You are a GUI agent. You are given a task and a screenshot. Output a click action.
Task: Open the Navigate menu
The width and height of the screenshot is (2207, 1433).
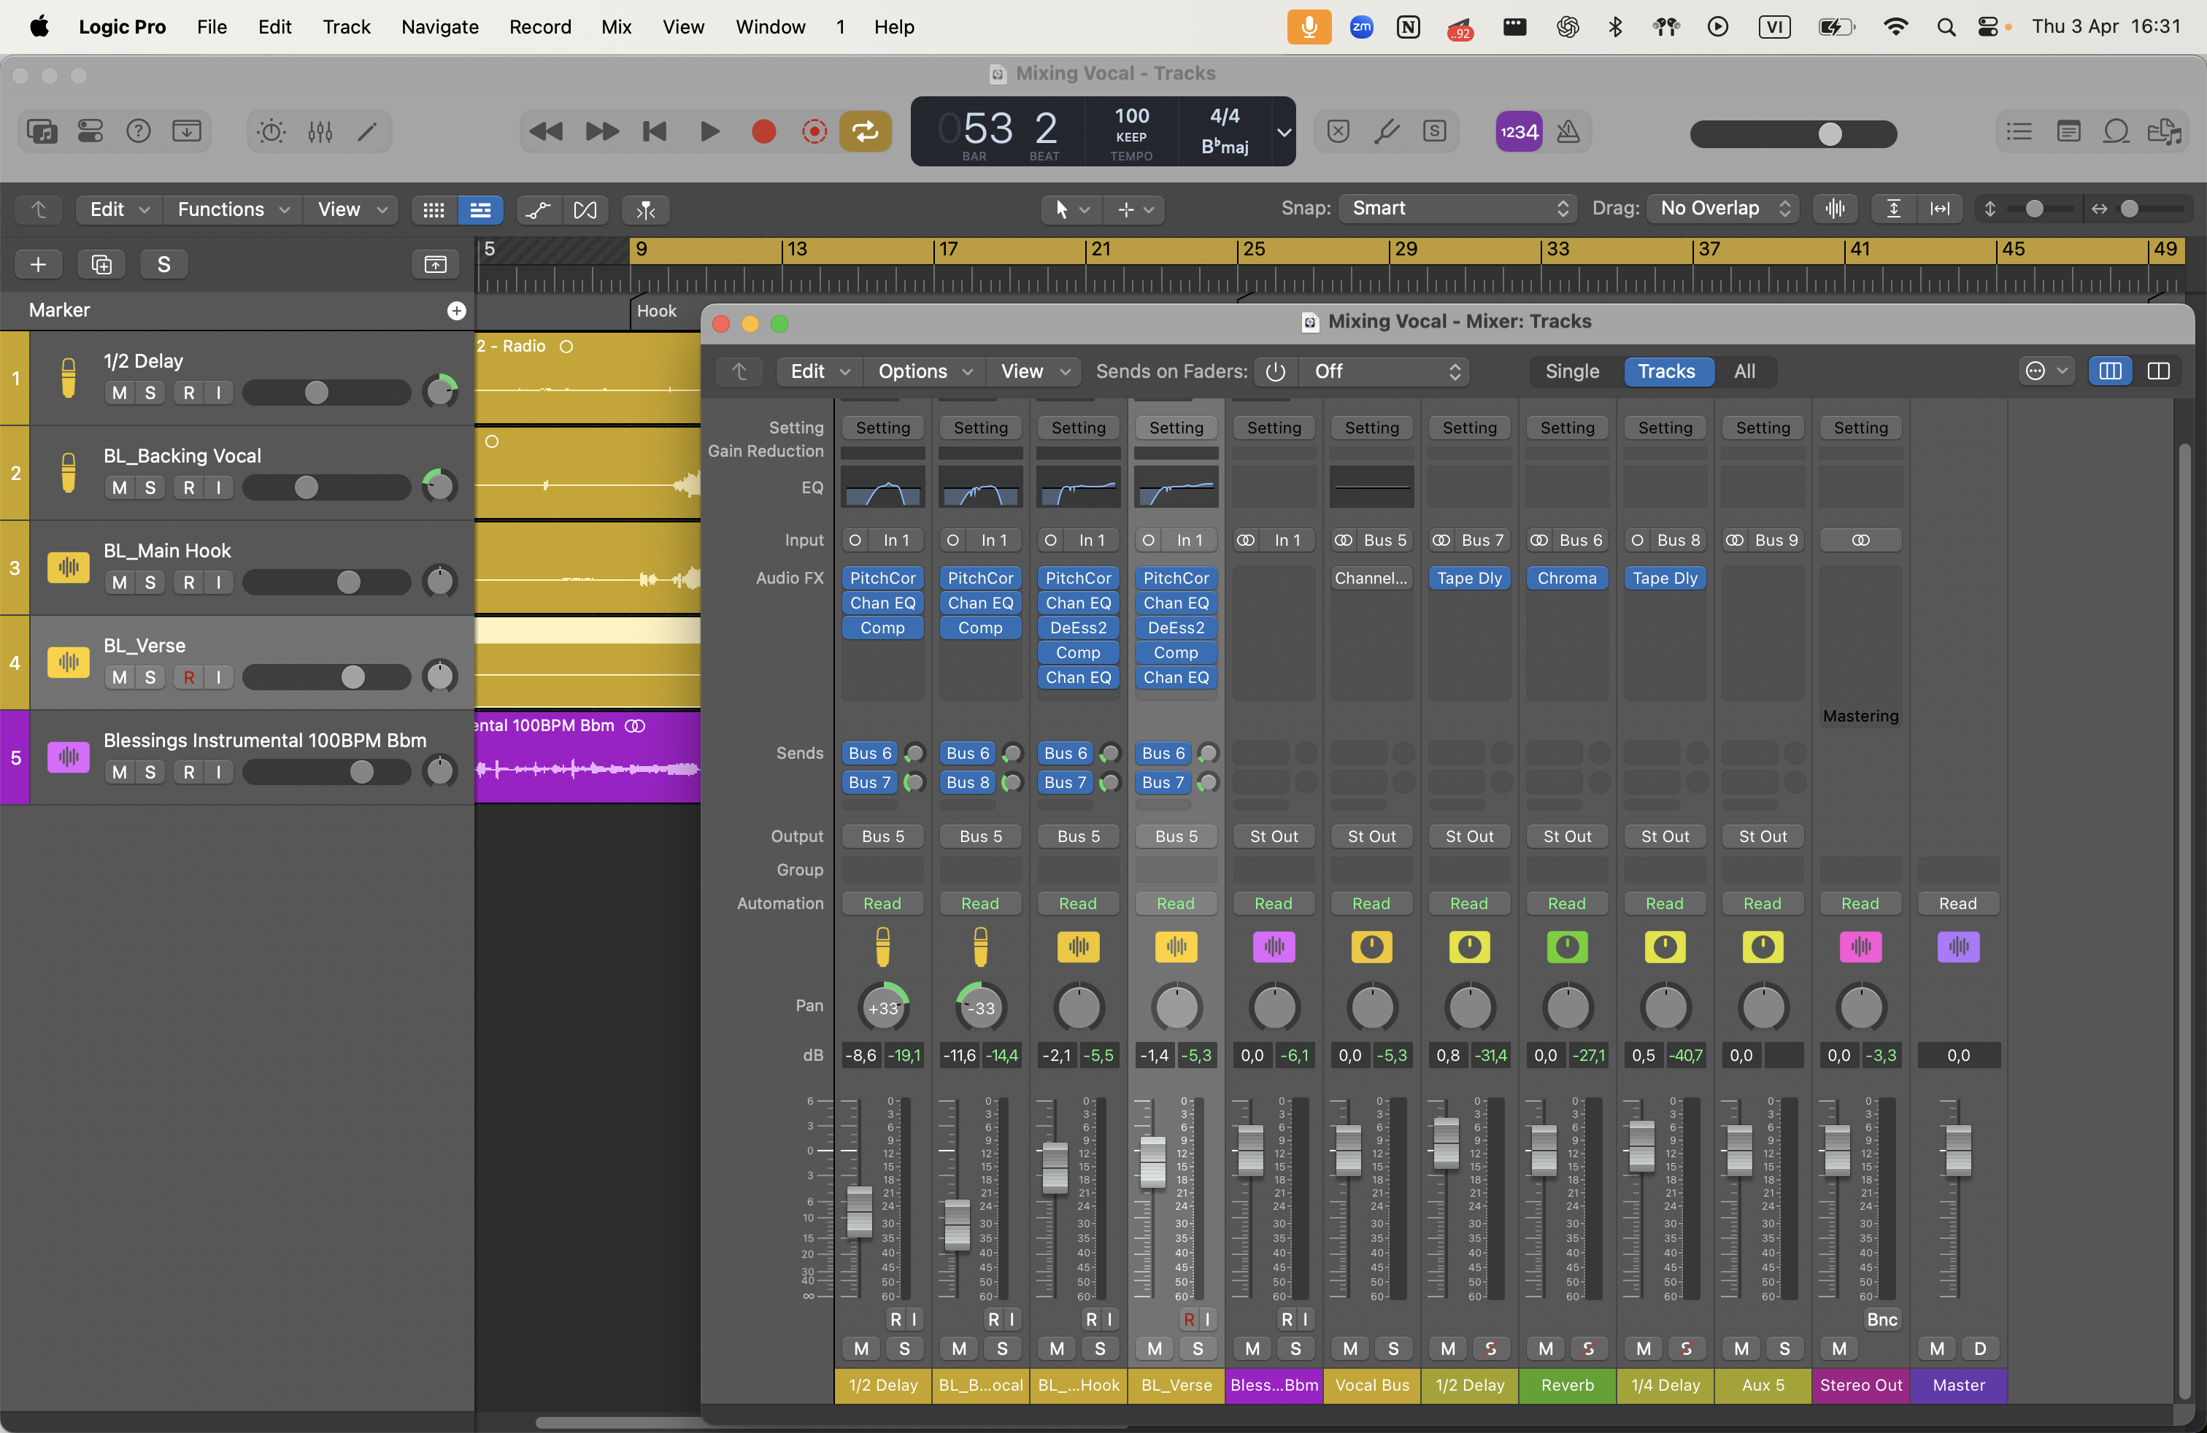pyautogui.click(x=439, y=27)
